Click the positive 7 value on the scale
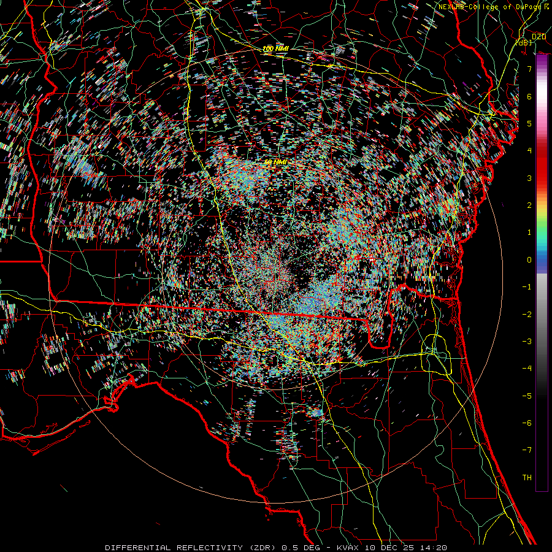This screenshot has width=552, height=552. point(529,69)
